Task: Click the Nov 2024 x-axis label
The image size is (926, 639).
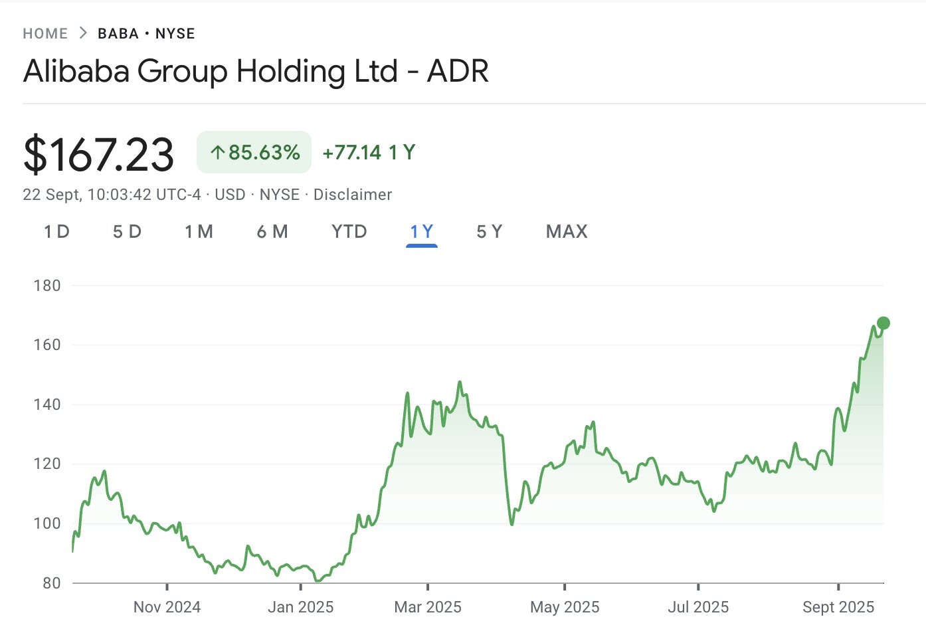Action: [167, 607]
